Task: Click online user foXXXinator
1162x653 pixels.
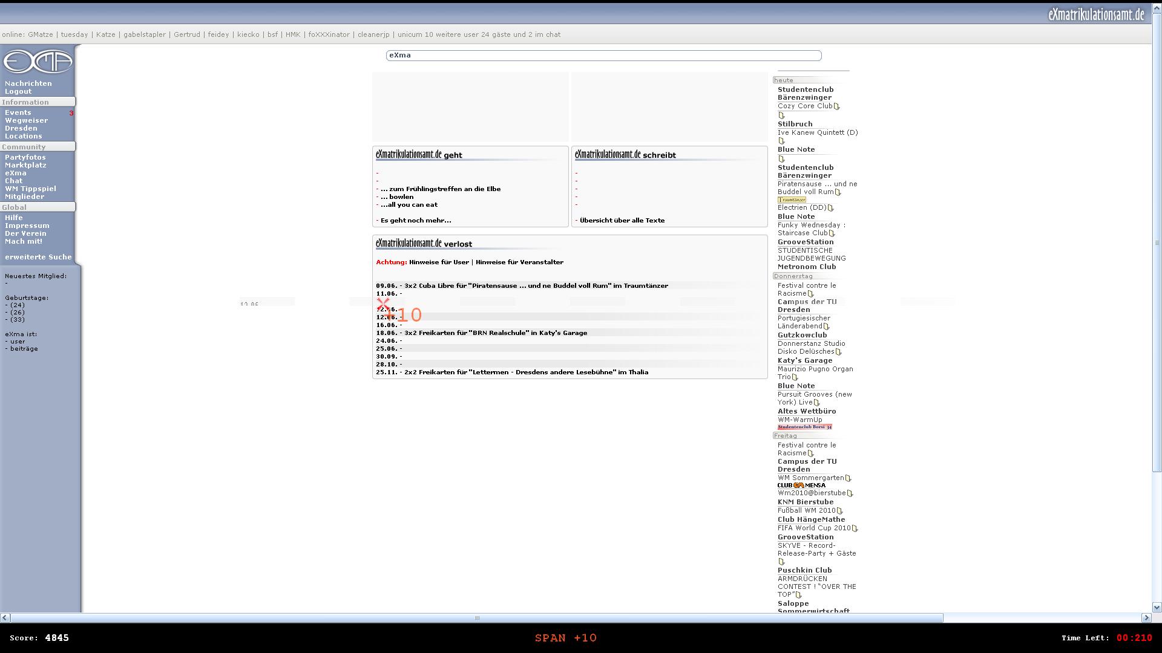Action: (x=329, y=34)
